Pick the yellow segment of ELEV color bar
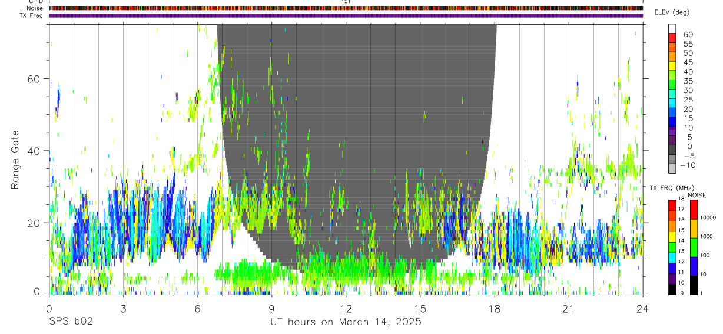Screen dimensions: 723x334 (x=672, y=66)
